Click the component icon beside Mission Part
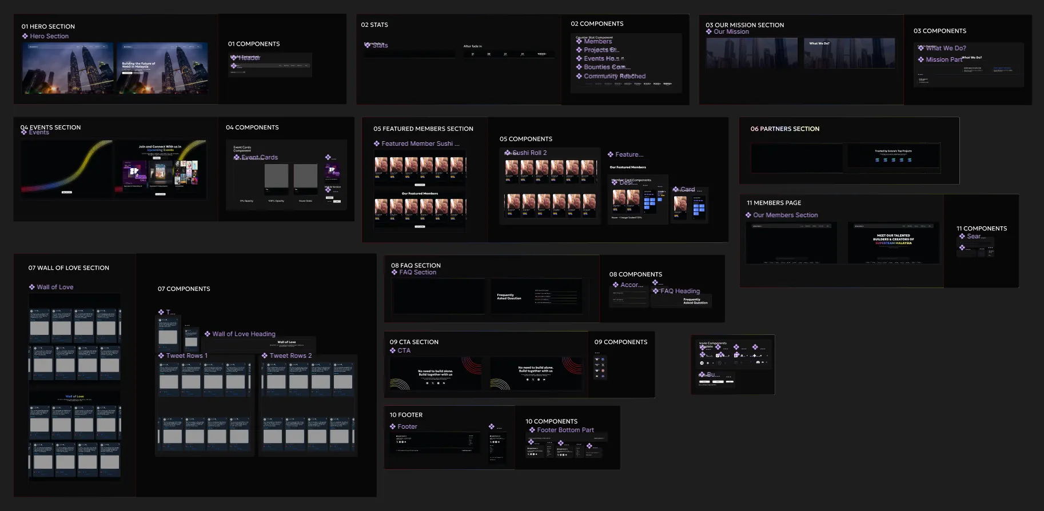Image resolution: width=1044 pixels, height=511 pixels. (921, 59)
